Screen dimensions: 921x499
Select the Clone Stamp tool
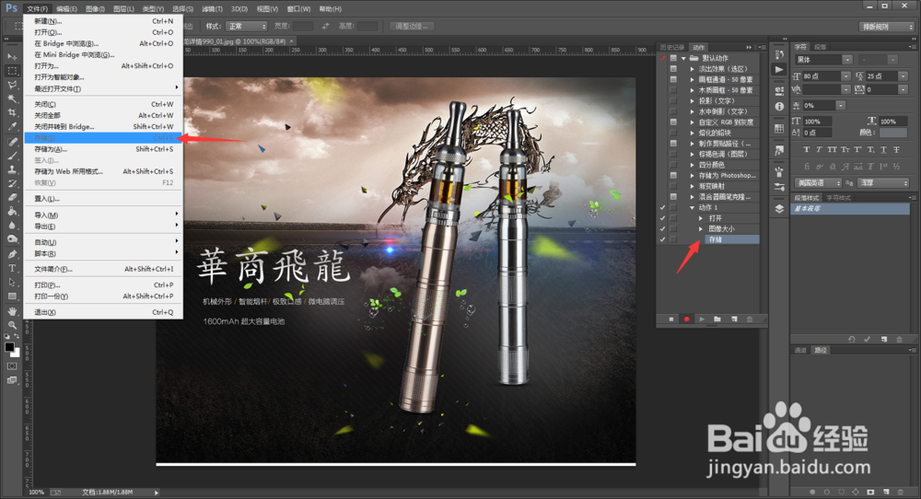pyautogui.click(x=12, y=169)
